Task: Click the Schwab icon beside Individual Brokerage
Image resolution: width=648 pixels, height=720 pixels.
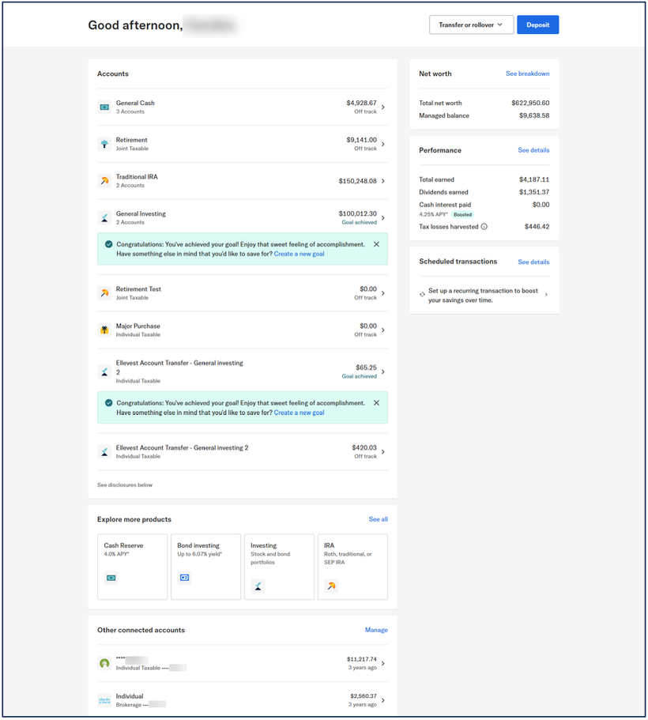Action: click(105, 700)
